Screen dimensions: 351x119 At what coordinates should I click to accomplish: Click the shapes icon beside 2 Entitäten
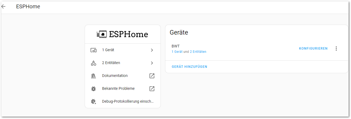pyautogui.click(x=94, y=63)
